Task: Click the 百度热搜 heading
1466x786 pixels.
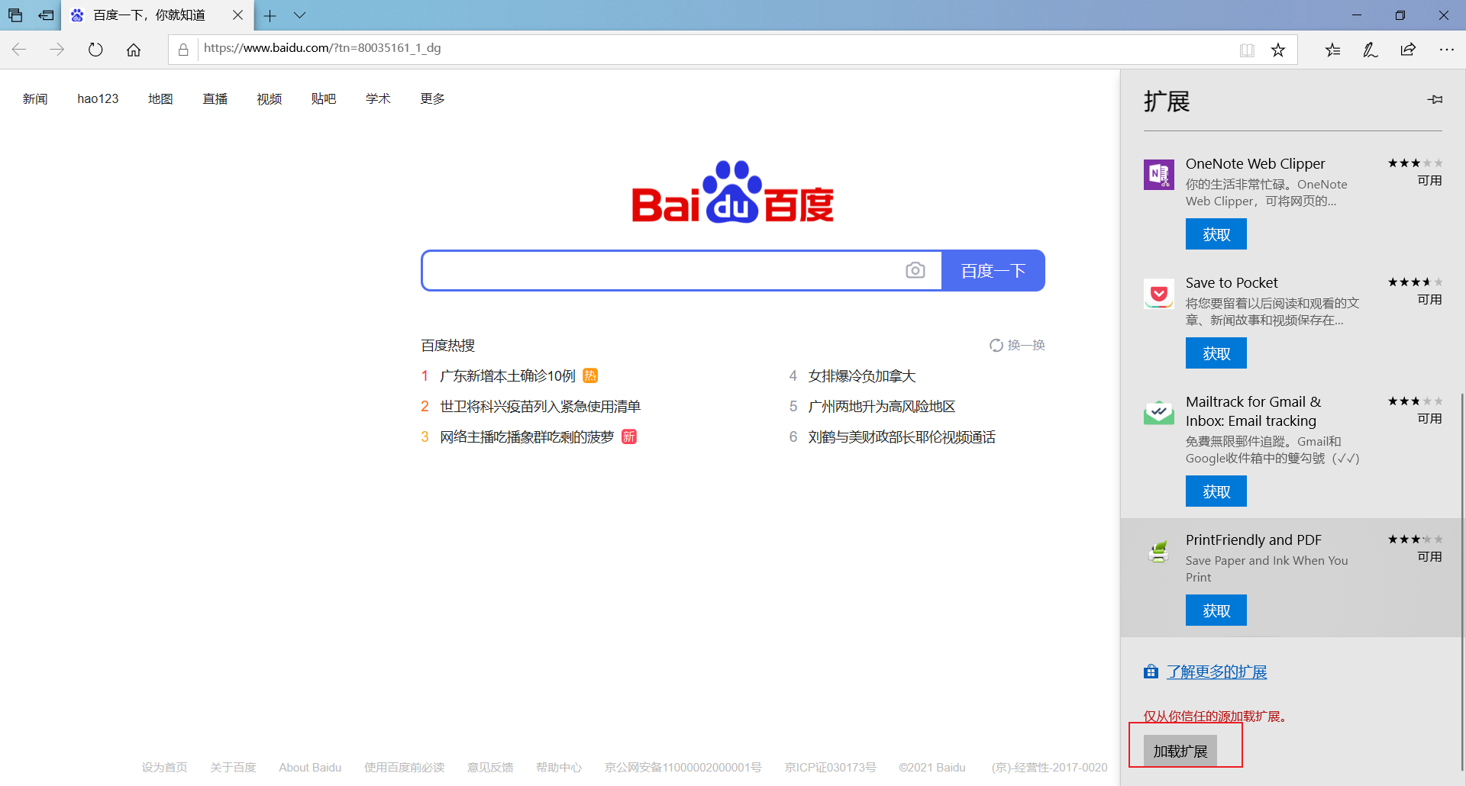Action: pyautogui.click(x=448, y=346)
